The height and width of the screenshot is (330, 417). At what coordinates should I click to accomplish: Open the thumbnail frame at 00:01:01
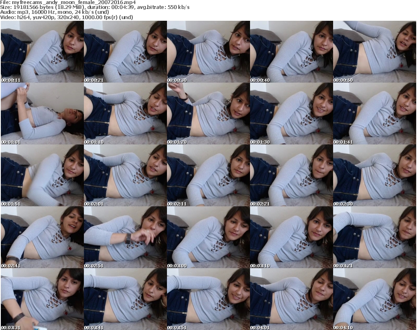[42, 114]
